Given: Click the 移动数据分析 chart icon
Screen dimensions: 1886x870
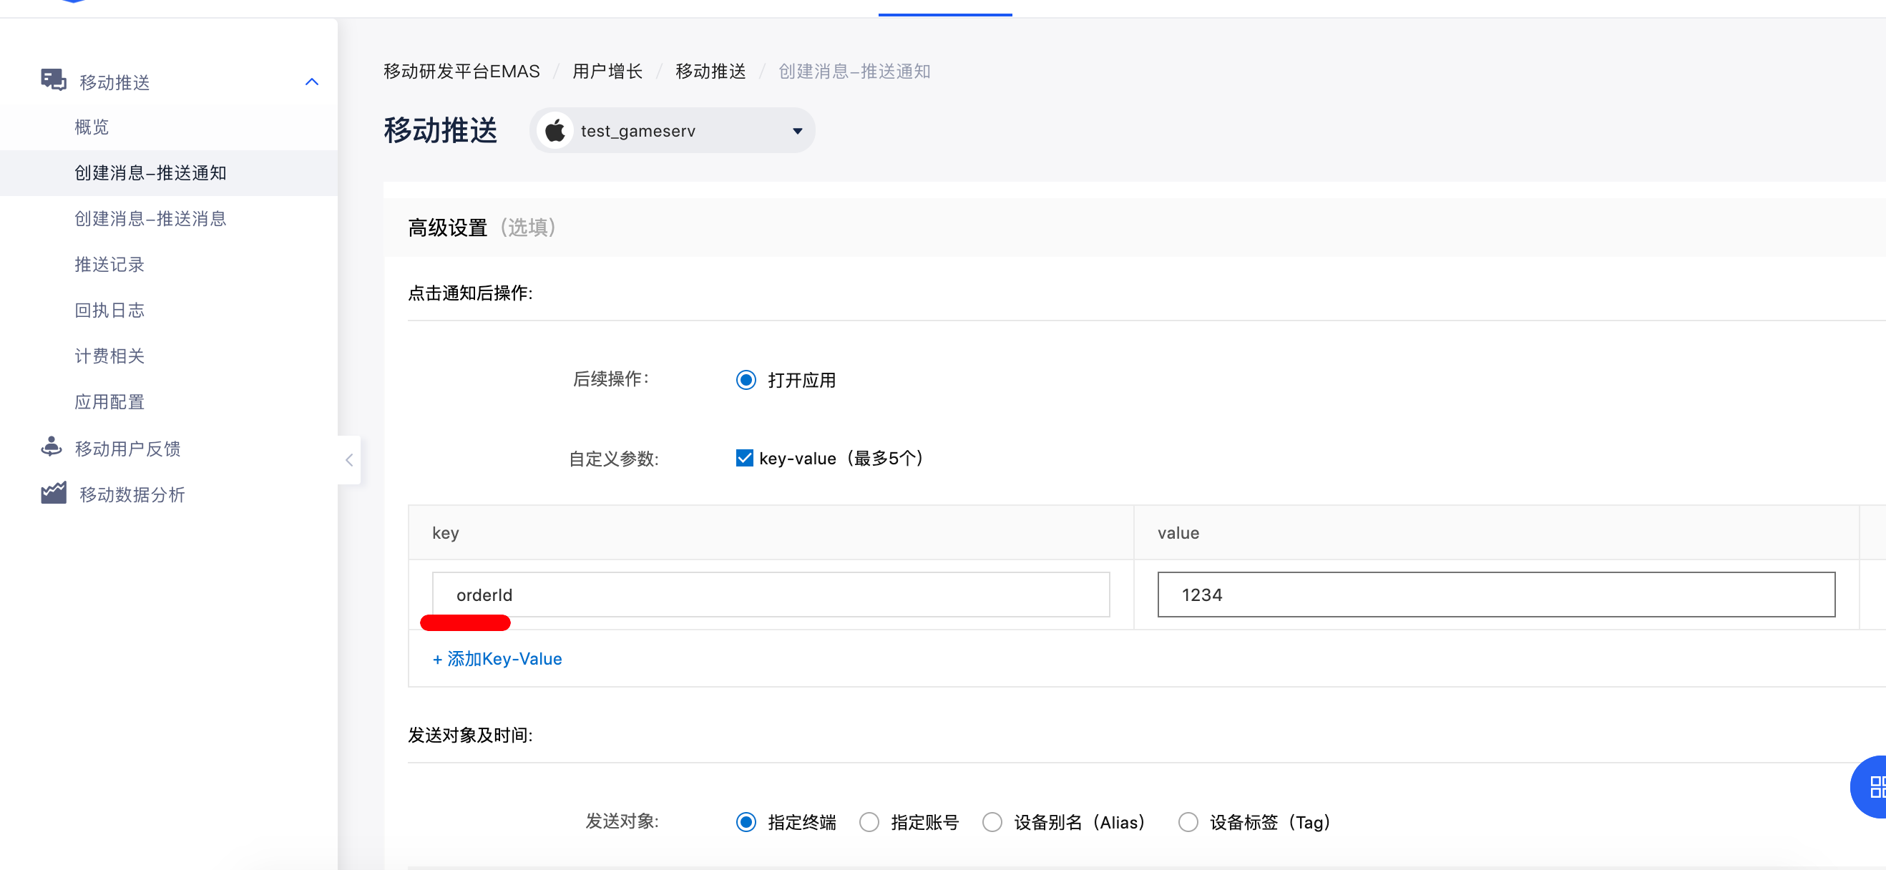Looking at the screenshot, I should tap(54, 493).
